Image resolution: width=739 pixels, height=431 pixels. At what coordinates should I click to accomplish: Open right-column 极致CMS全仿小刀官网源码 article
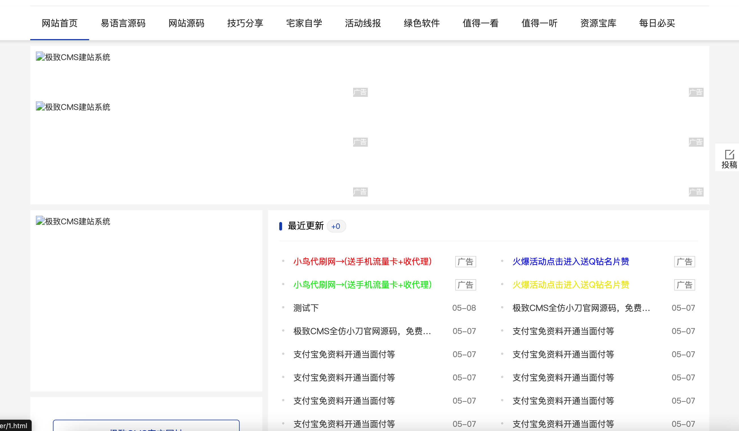tap(581, 308)
